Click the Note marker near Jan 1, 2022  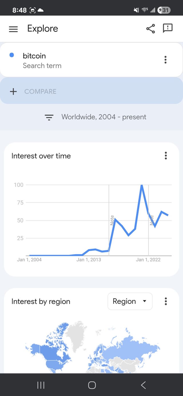point(152,220)
